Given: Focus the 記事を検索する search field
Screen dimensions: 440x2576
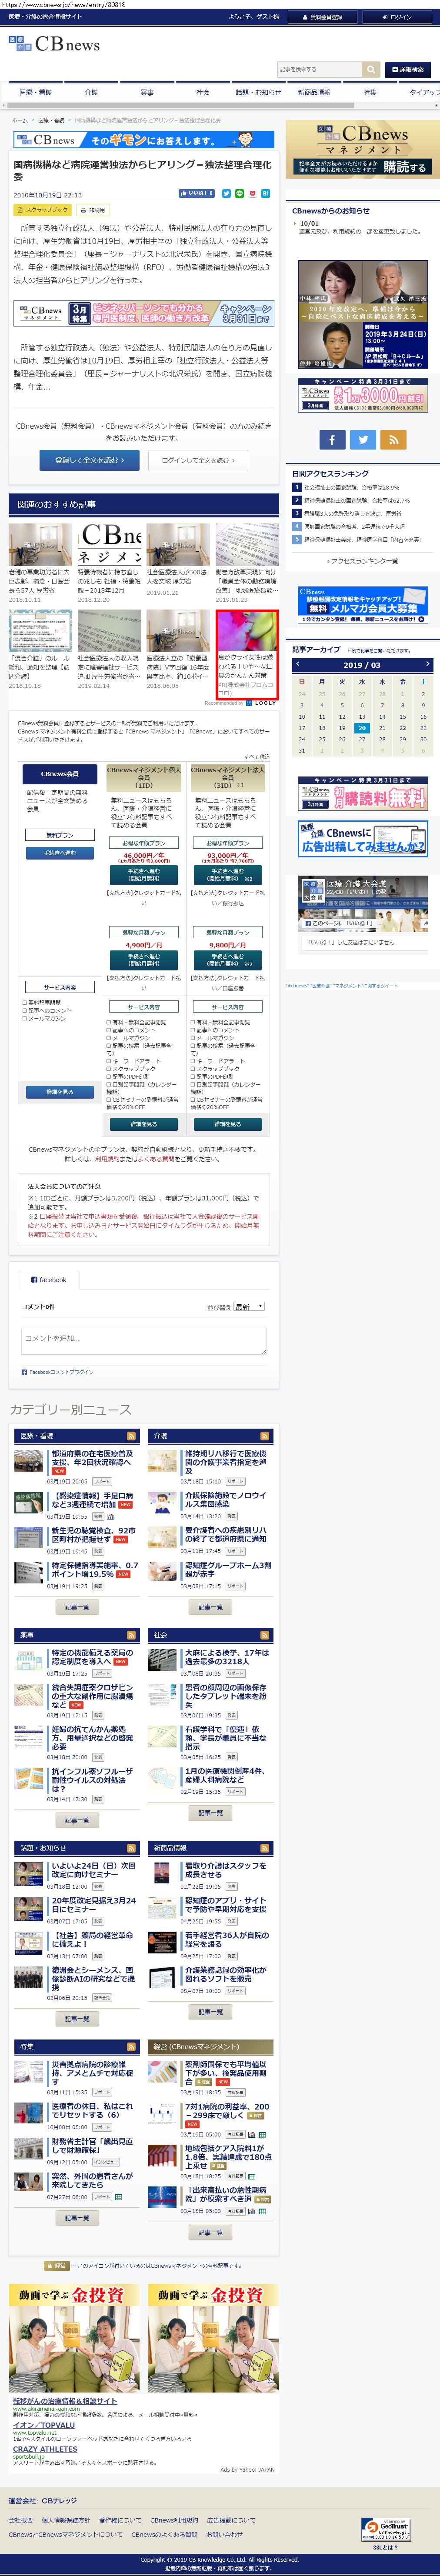Looking at the screenshot, I should point(319,69).
